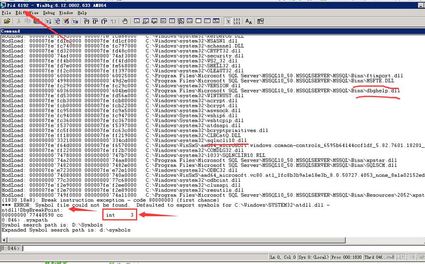
Task: Click the ModLoad line for SQLSCM.dll
Action: 199,165
